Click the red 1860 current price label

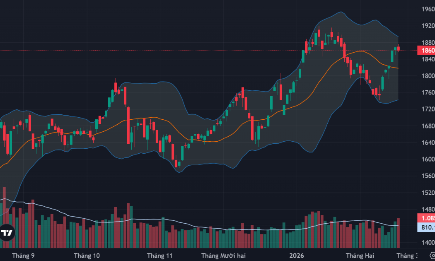coord(427,51)
